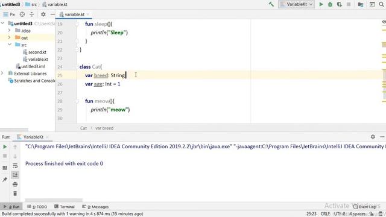Click the up stack trace arrow in Run panel
386x217 pixels.
coord(15,147)
